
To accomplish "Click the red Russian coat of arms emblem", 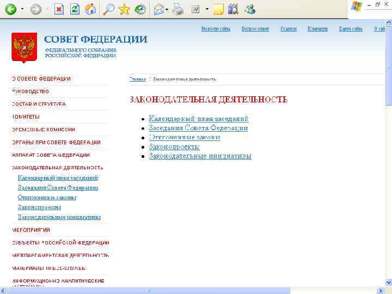I will point(24,47).
